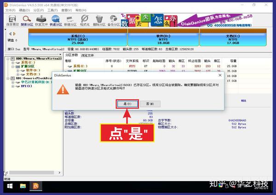Expand the 系统(C:) tree node
This screenshot has width=276, height=195.
pos(13,63)
